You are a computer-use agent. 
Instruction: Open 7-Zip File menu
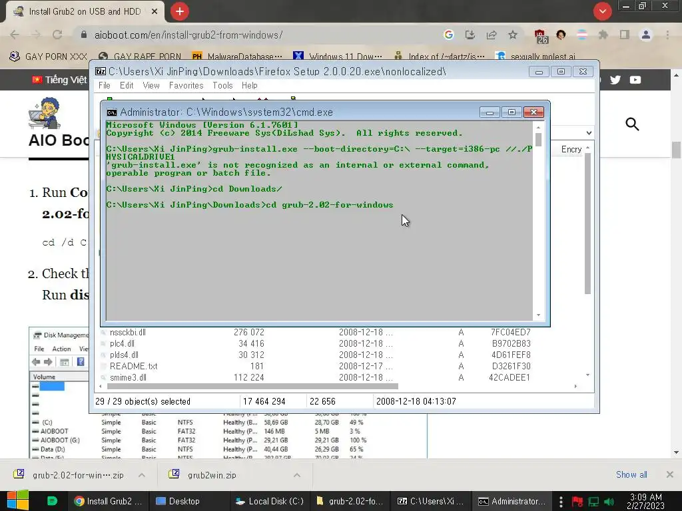[x=105, y=86]
